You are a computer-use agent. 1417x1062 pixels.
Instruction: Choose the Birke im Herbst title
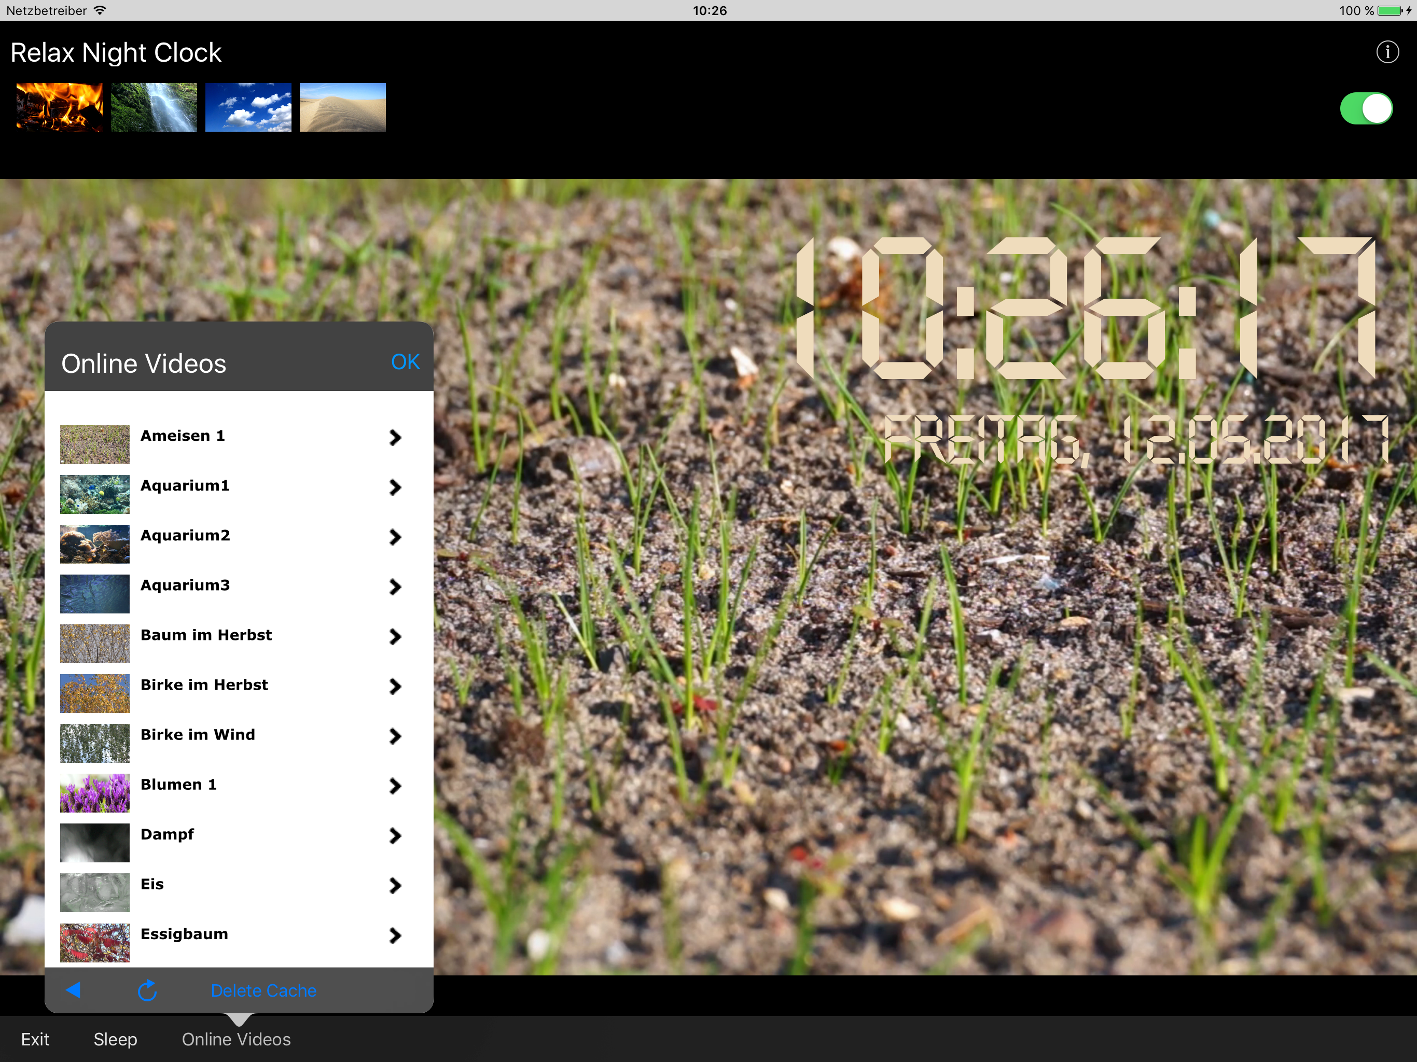point(204,686)
